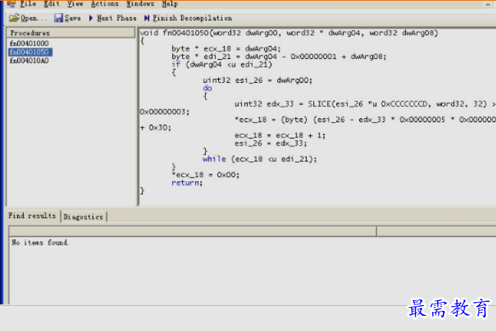
Task: Click the '+ 0x30;' wrapped line
Action: 155,127
